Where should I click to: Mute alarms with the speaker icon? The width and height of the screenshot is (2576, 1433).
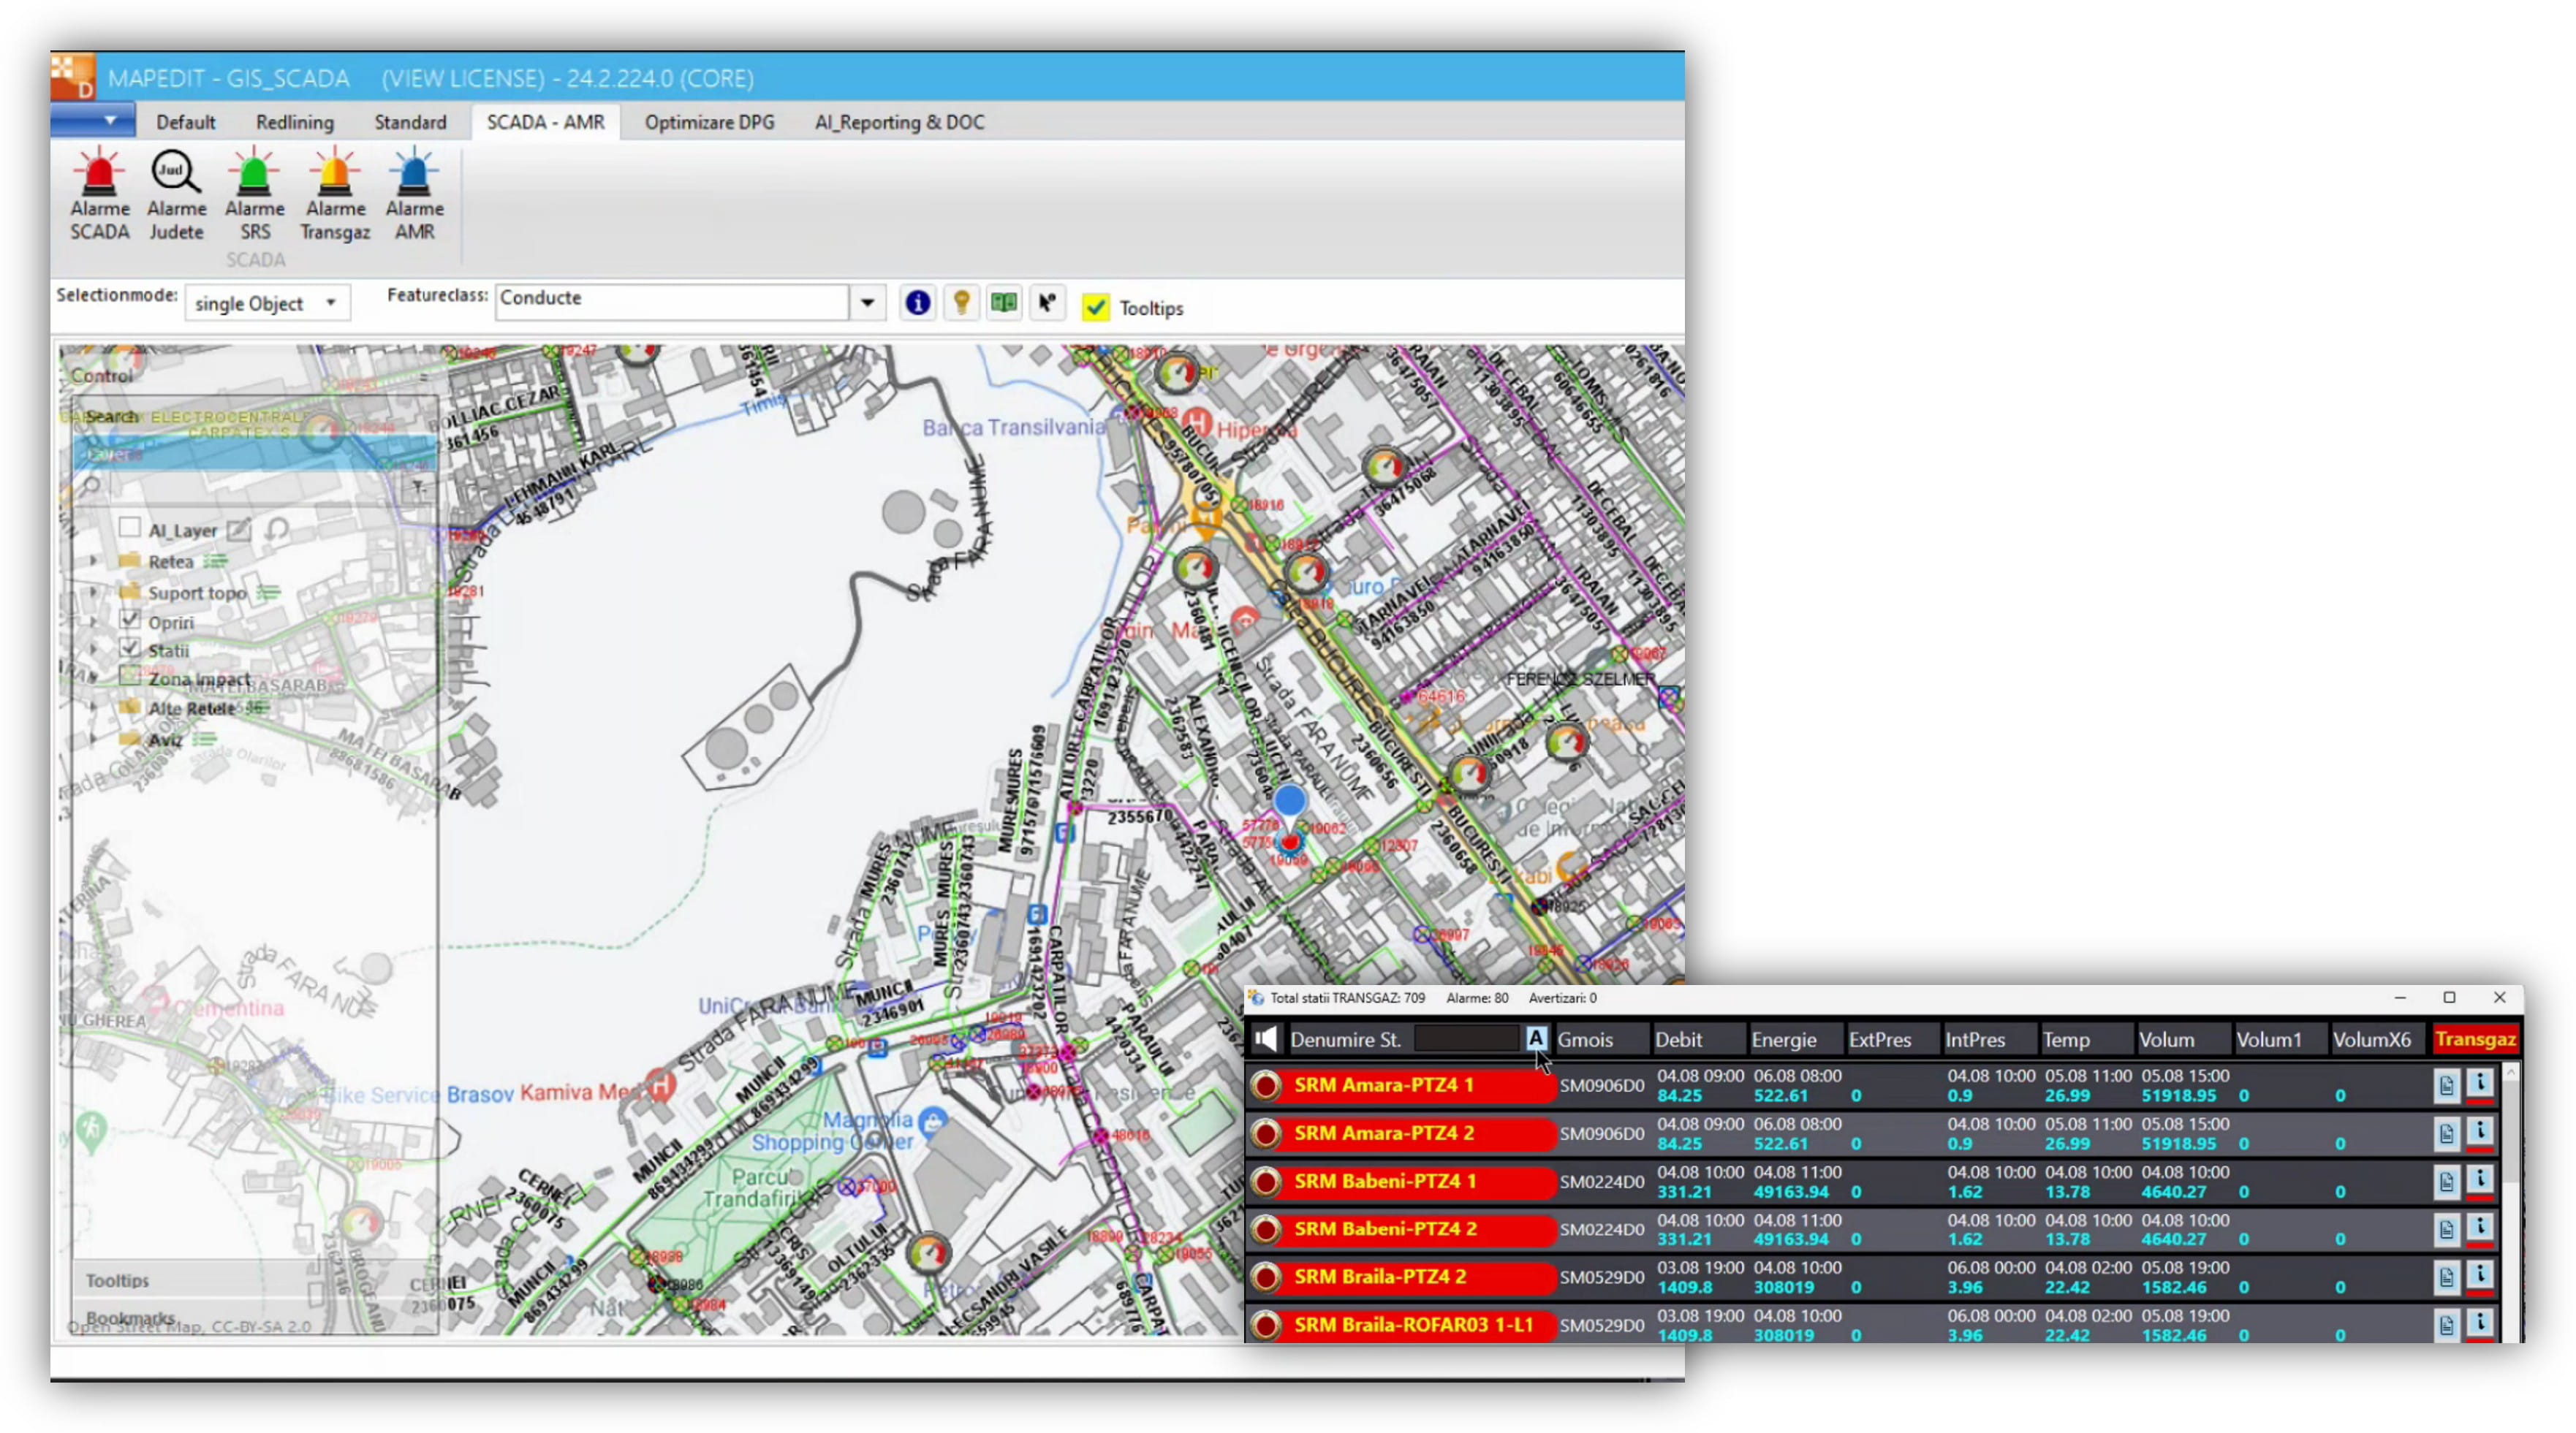(1266, 1039)
